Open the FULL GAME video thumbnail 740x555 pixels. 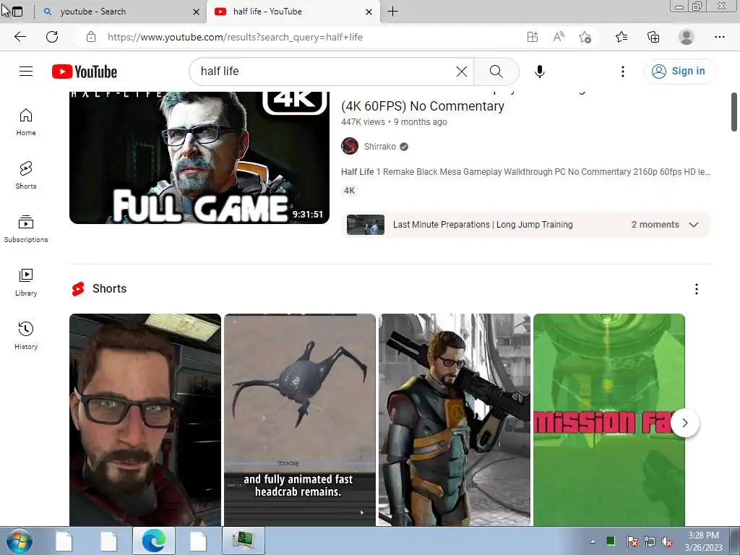point(199,157)
